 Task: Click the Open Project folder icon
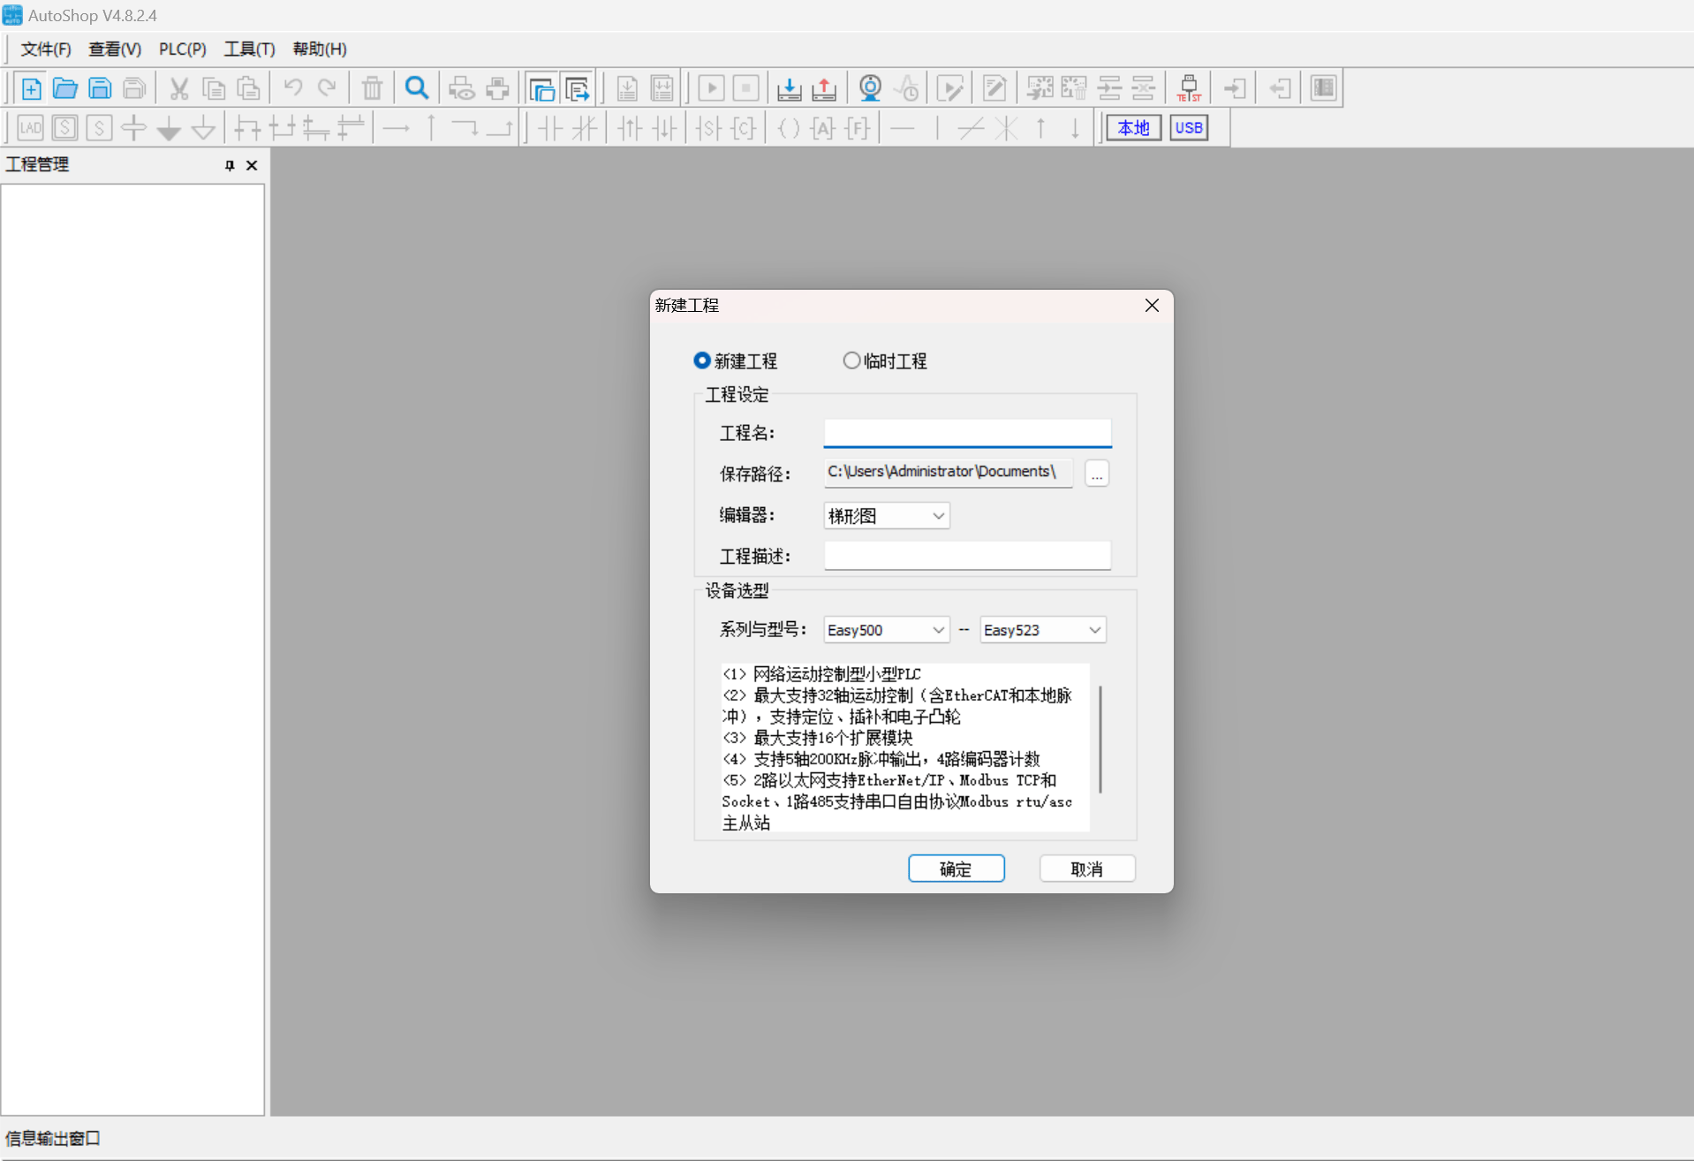click(x=65, y=88)
